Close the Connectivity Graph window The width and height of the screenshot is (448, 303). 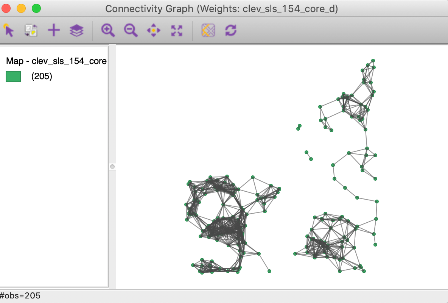pos(6,8)
